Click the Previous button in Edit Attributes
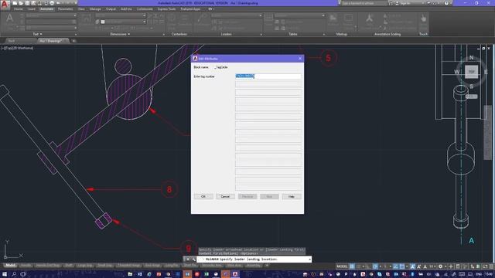 pyautogui.click(x=247, y=196)
